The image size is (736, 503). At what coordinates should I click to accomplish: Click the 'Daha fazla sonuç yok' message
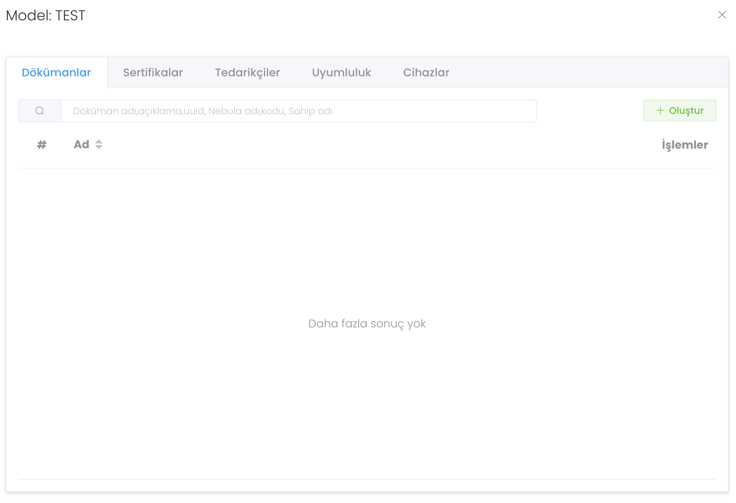pyautogui.click(x=367, y=324)
